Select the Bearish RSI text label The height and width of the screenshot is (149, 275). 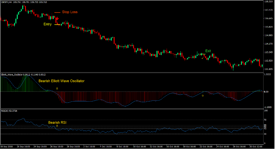coord(57,122)
